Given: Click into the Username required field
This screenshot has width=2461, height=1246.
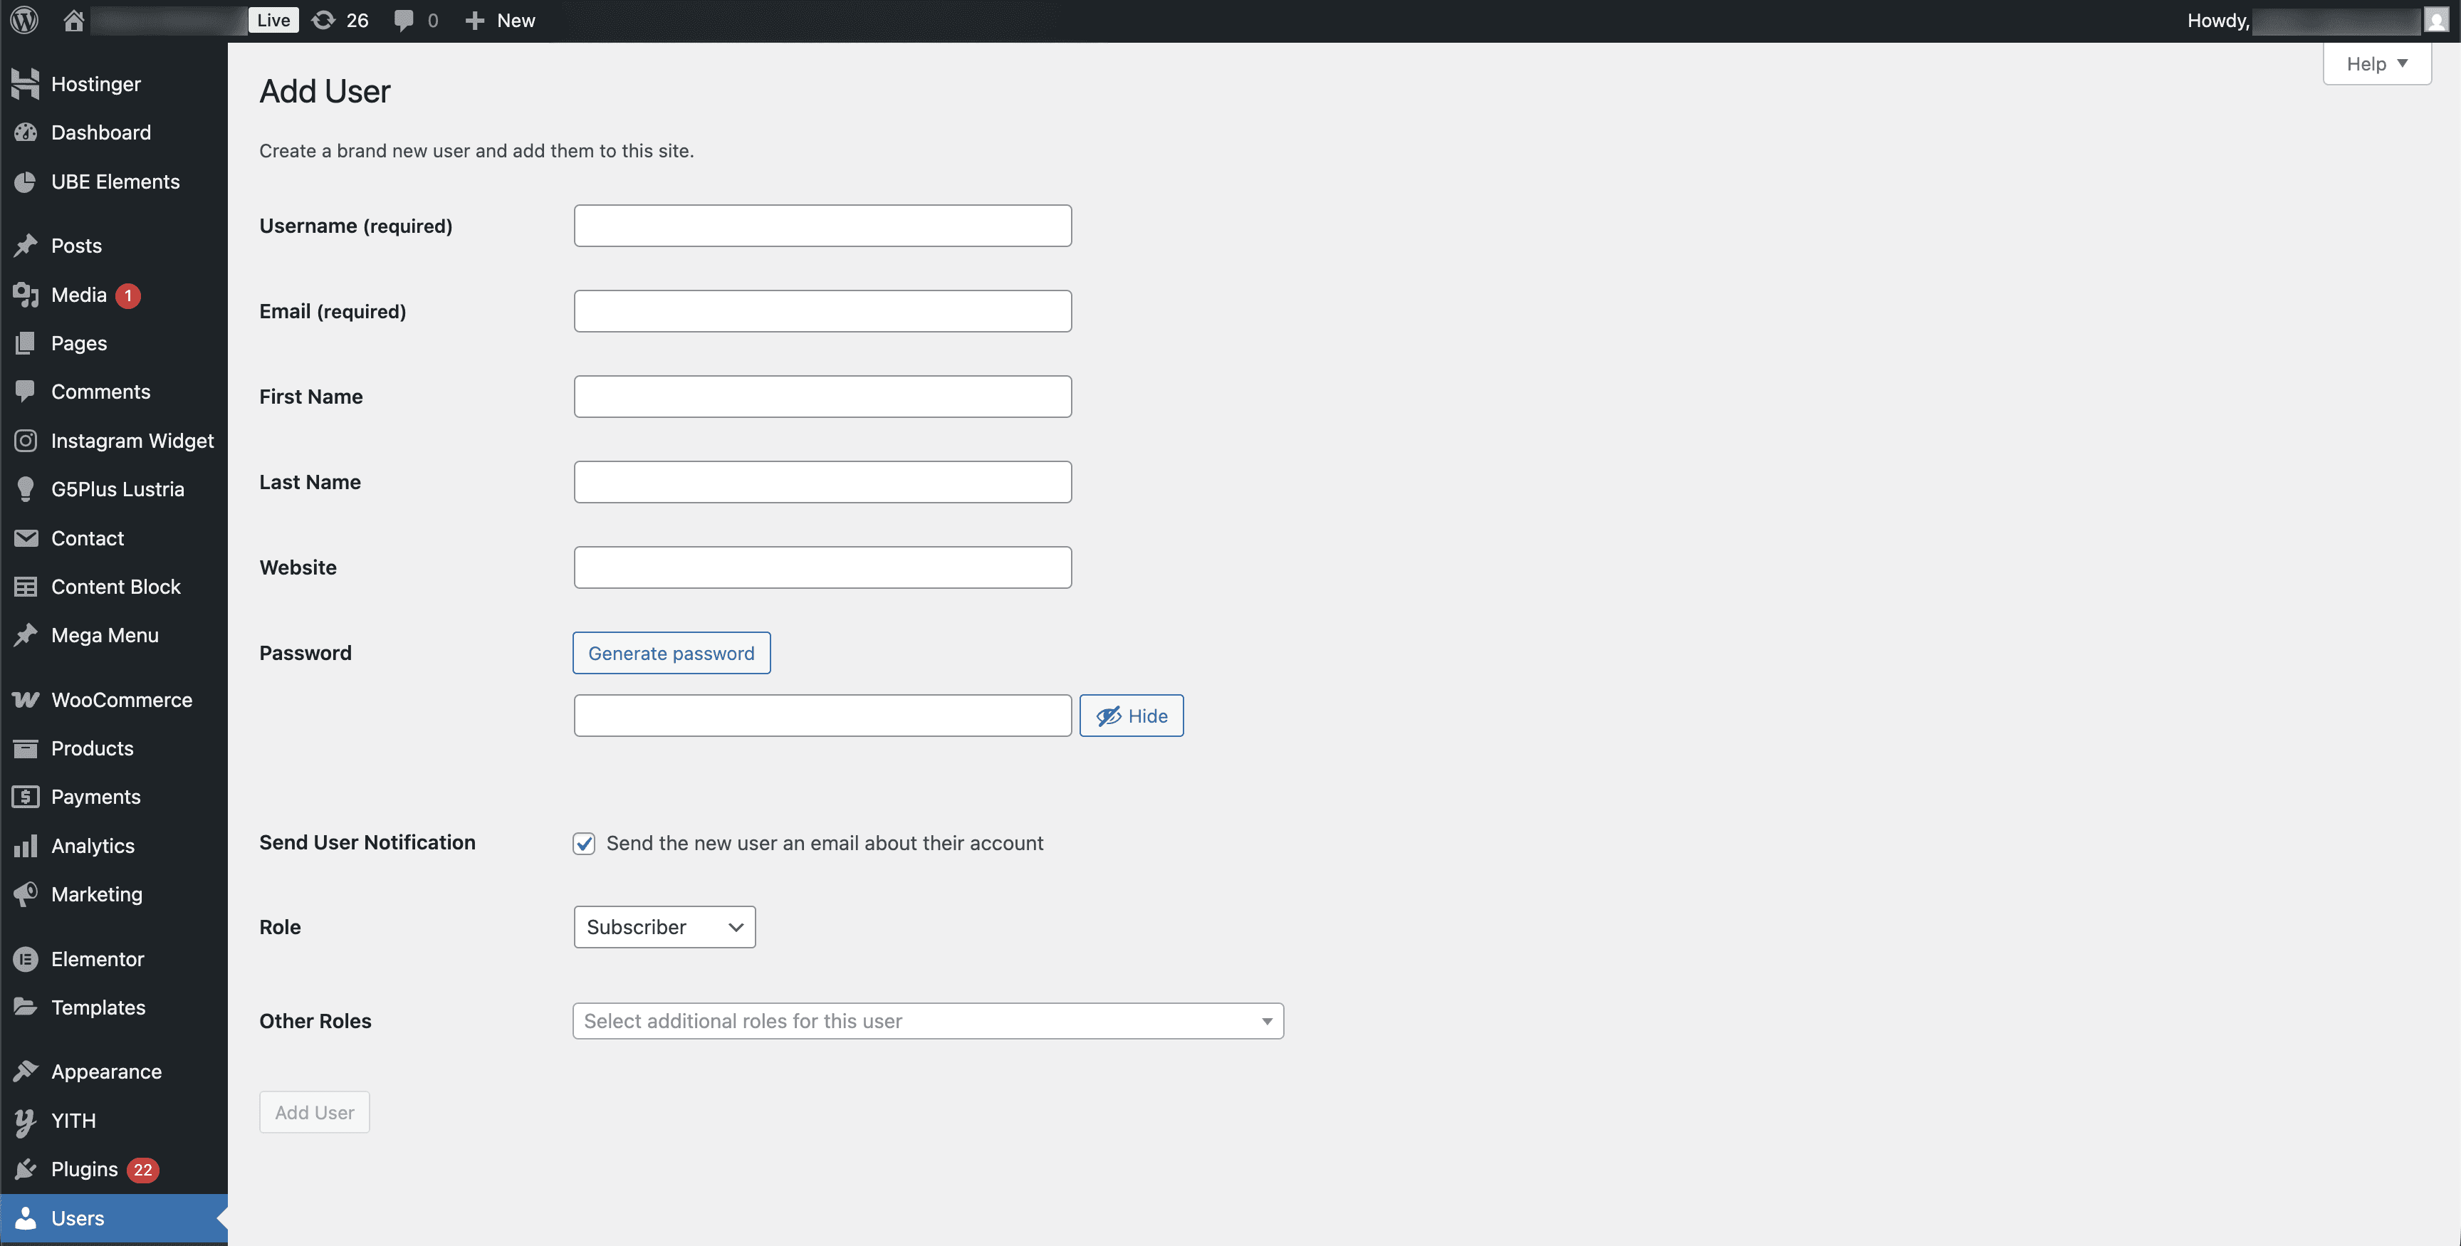Looking at the screenshot, I should pos(822,226).
